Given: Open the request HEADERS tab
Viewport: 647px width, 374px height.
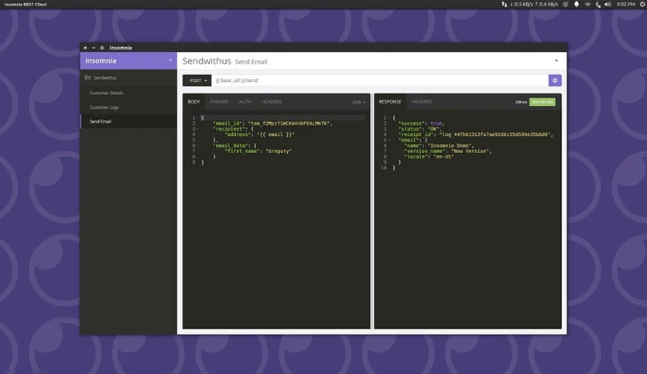Looking at the screenshot, I should click(272, 102).
